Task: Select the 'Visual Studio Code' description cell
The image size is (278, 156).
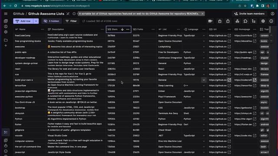Action: [x=76, y=136]
